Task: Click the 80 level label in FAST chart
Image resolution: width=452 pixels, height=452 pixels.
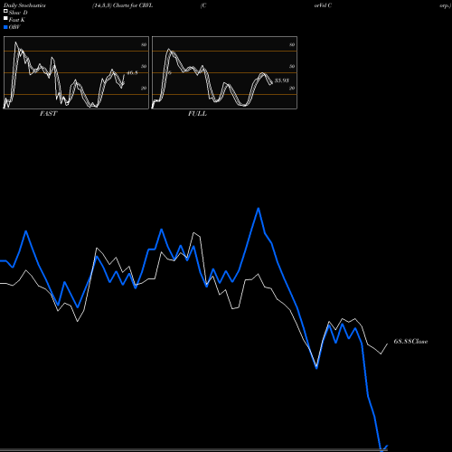Action: point(144,44)
